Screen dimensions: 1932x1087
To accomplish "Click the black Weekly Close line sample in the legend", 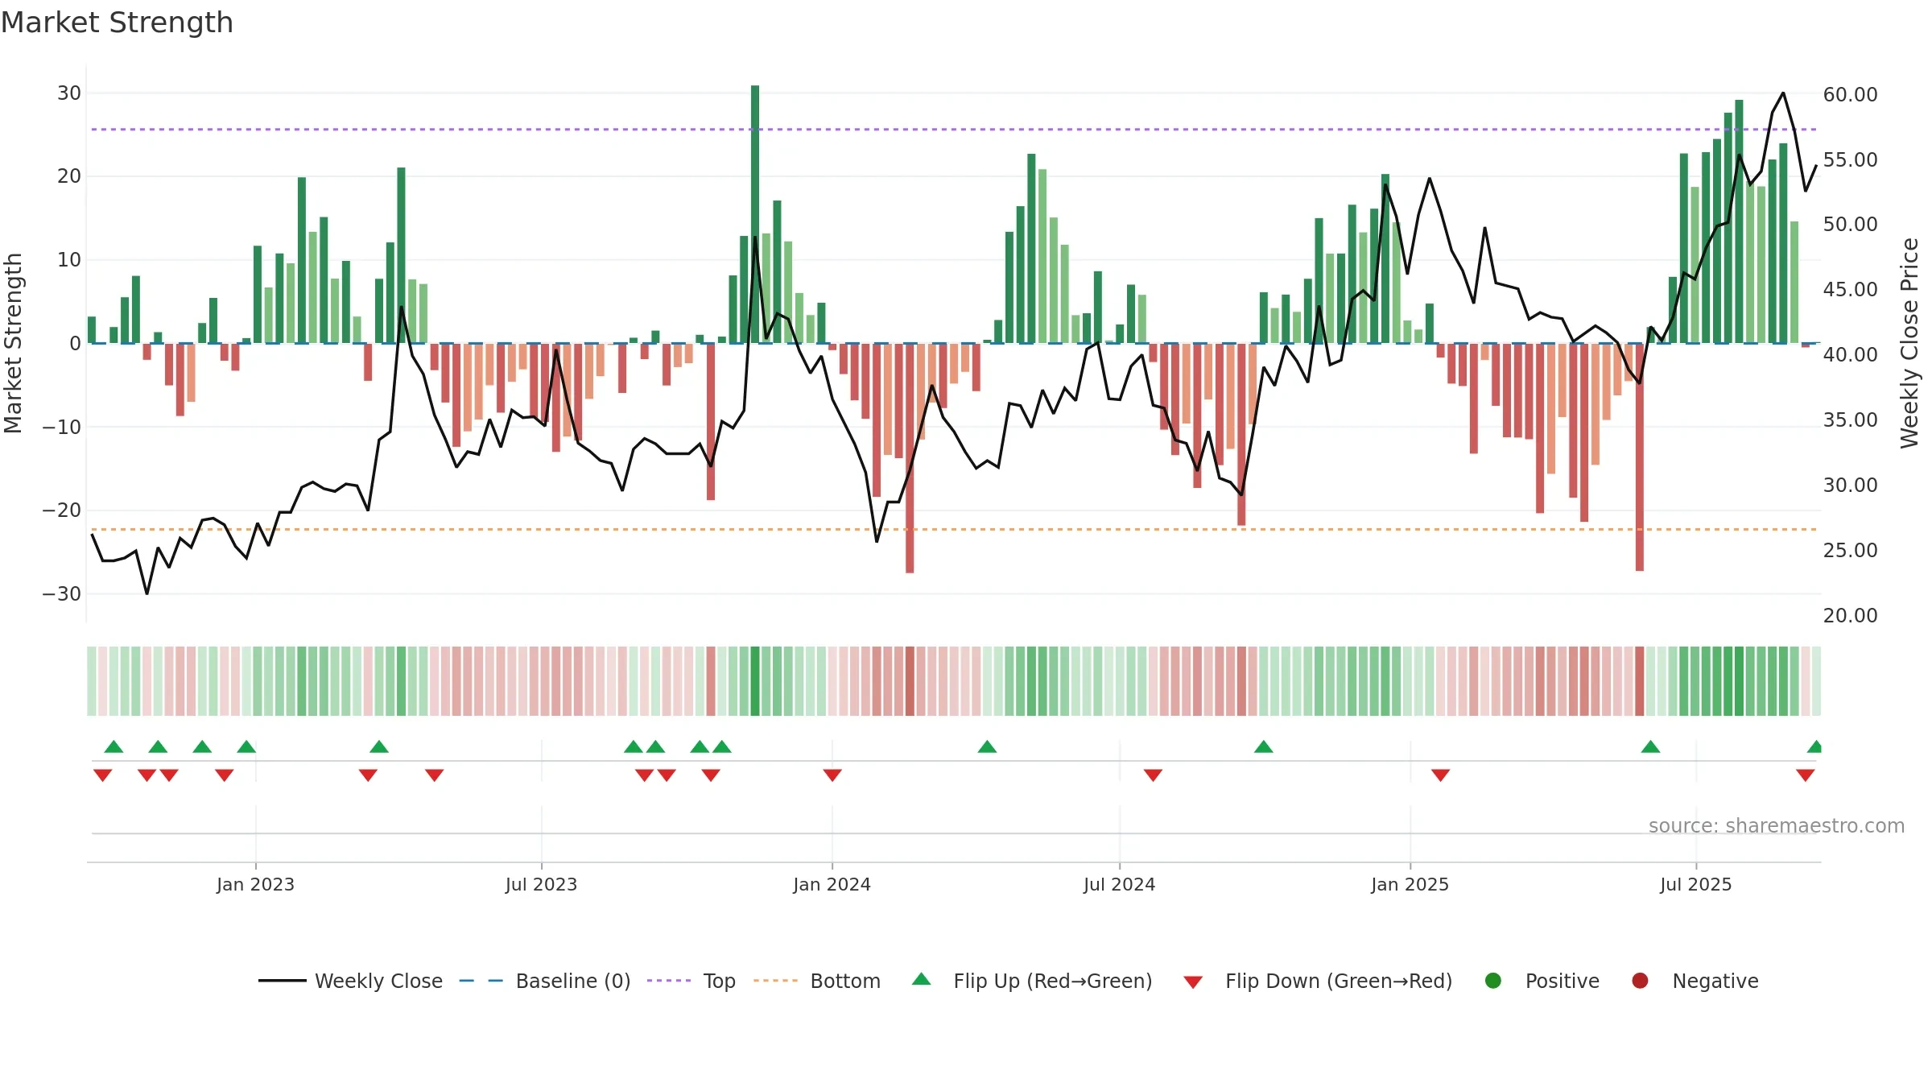I will pyautogui.click(x=283, y=981).
